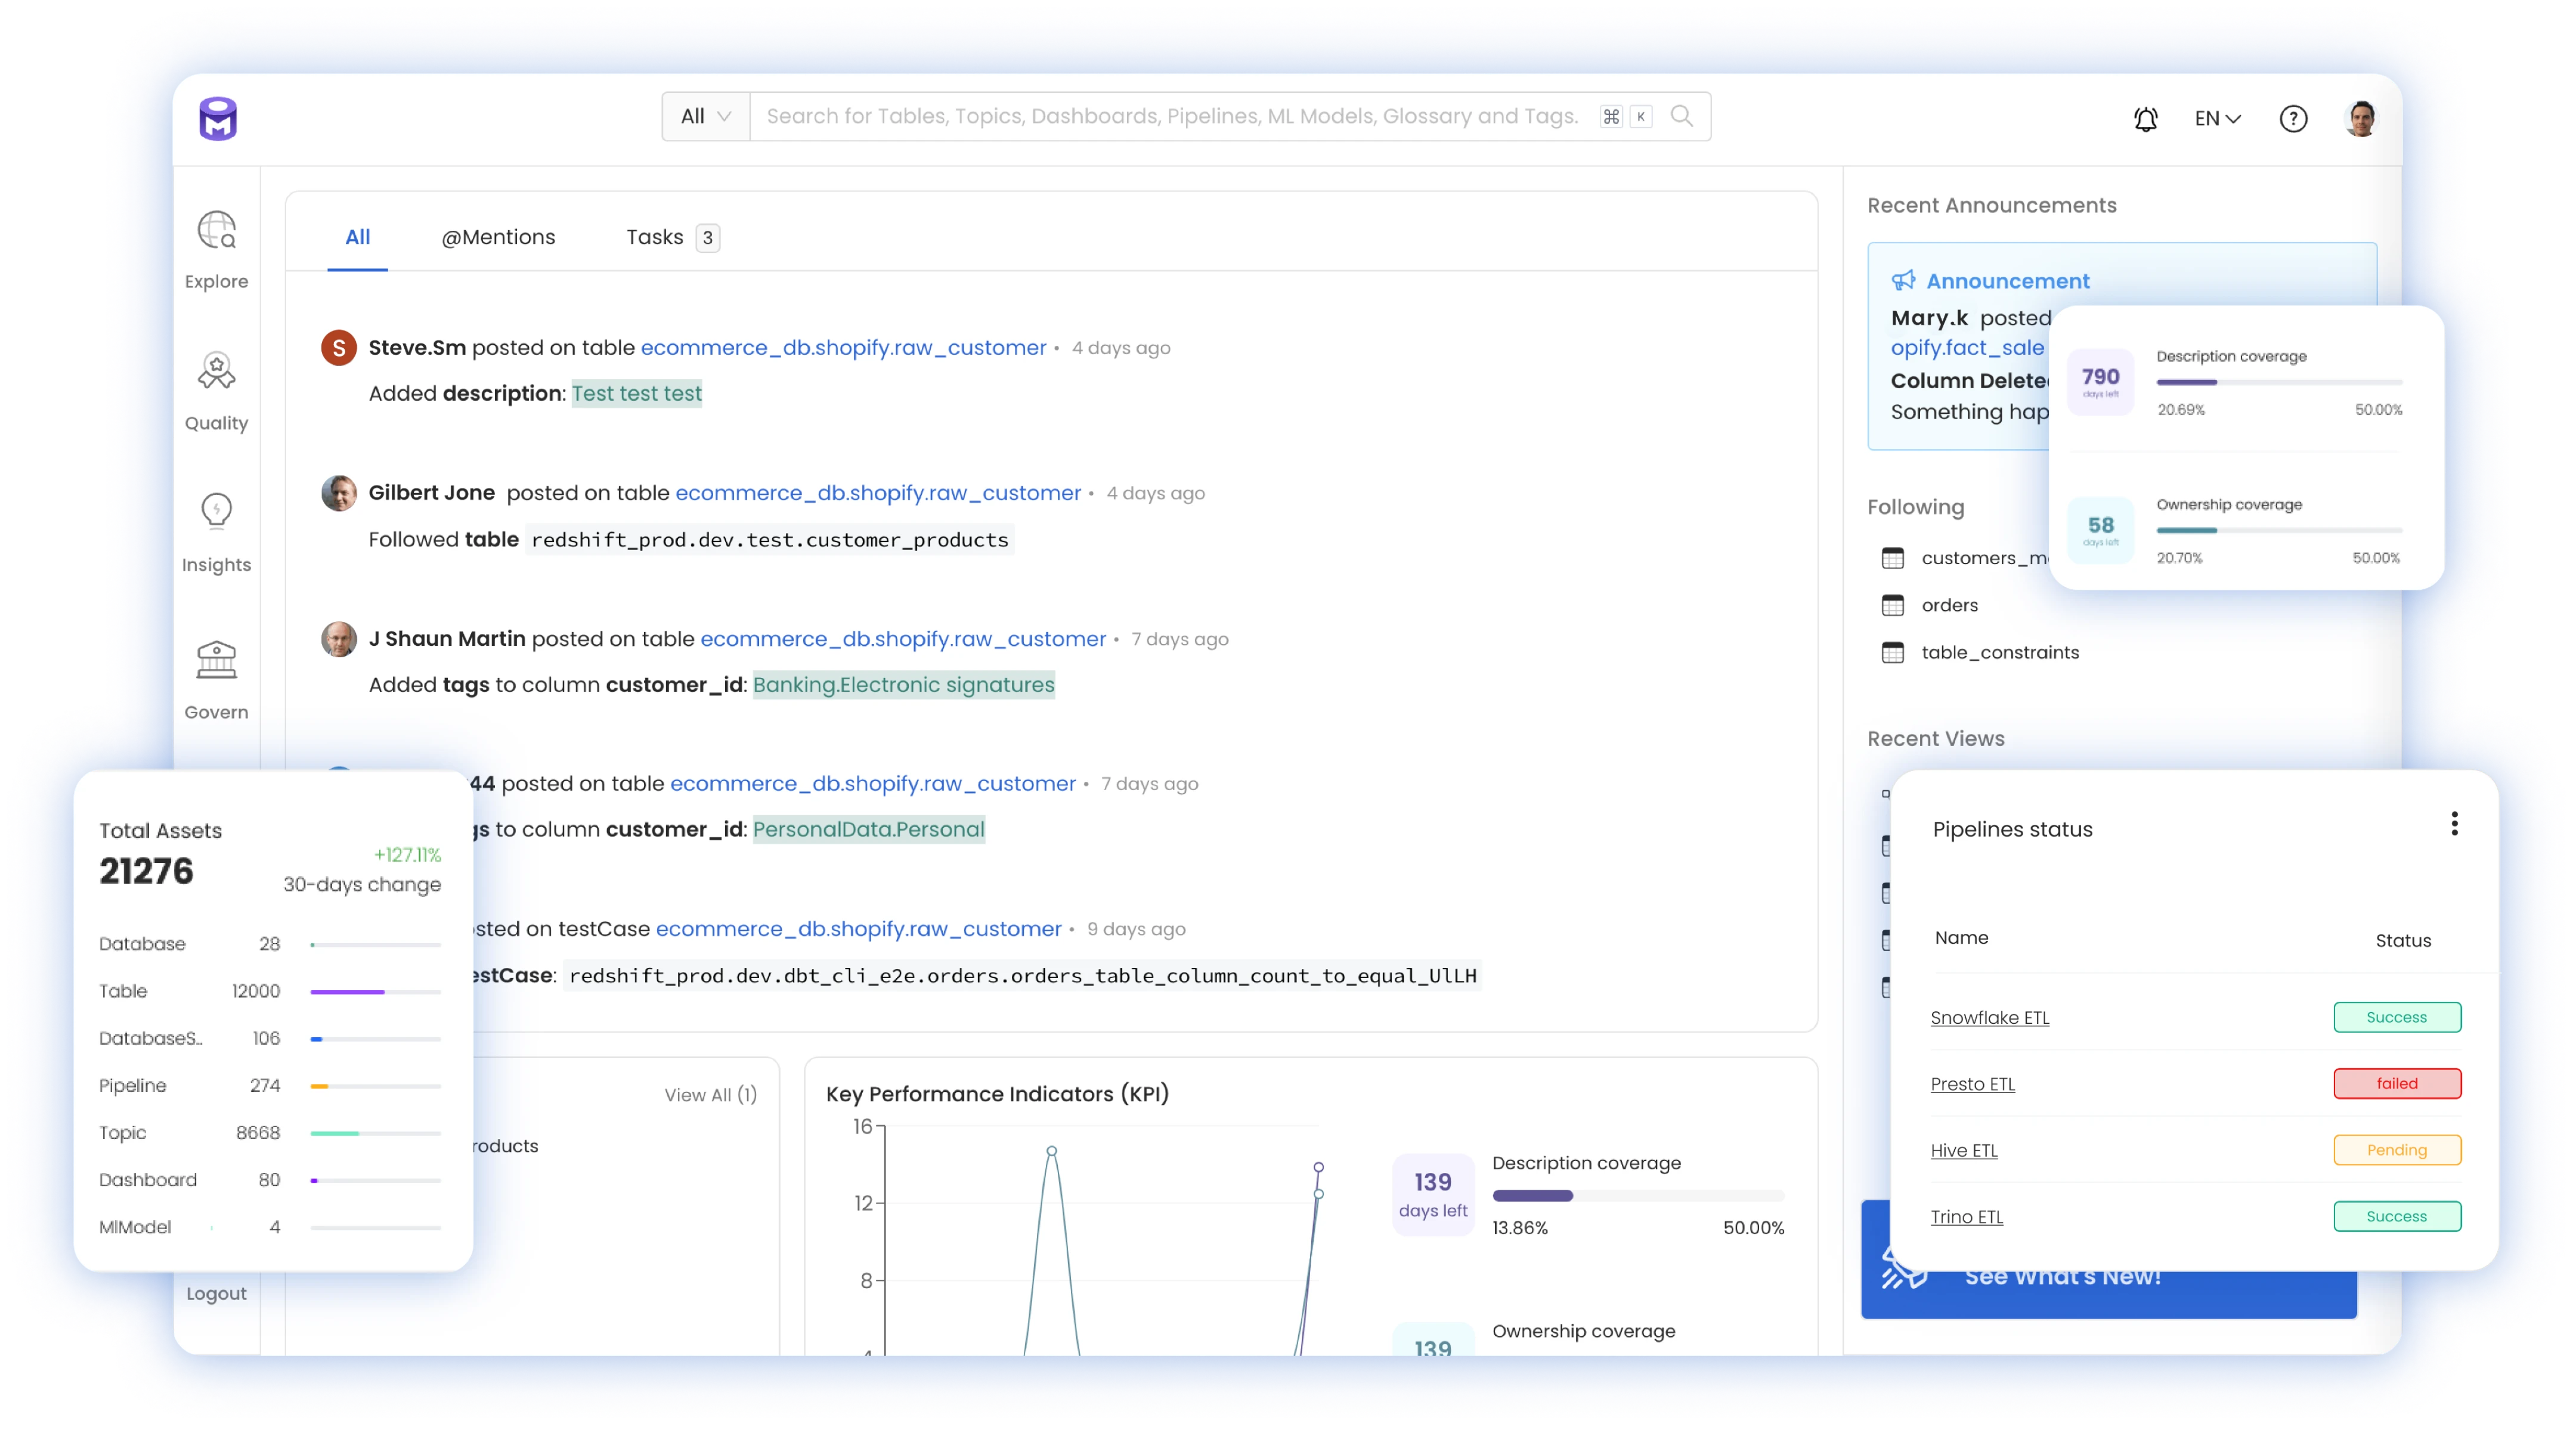Click the Database row in Total Assets
The image size is (2576, 1430).
[x=269, y=943]
